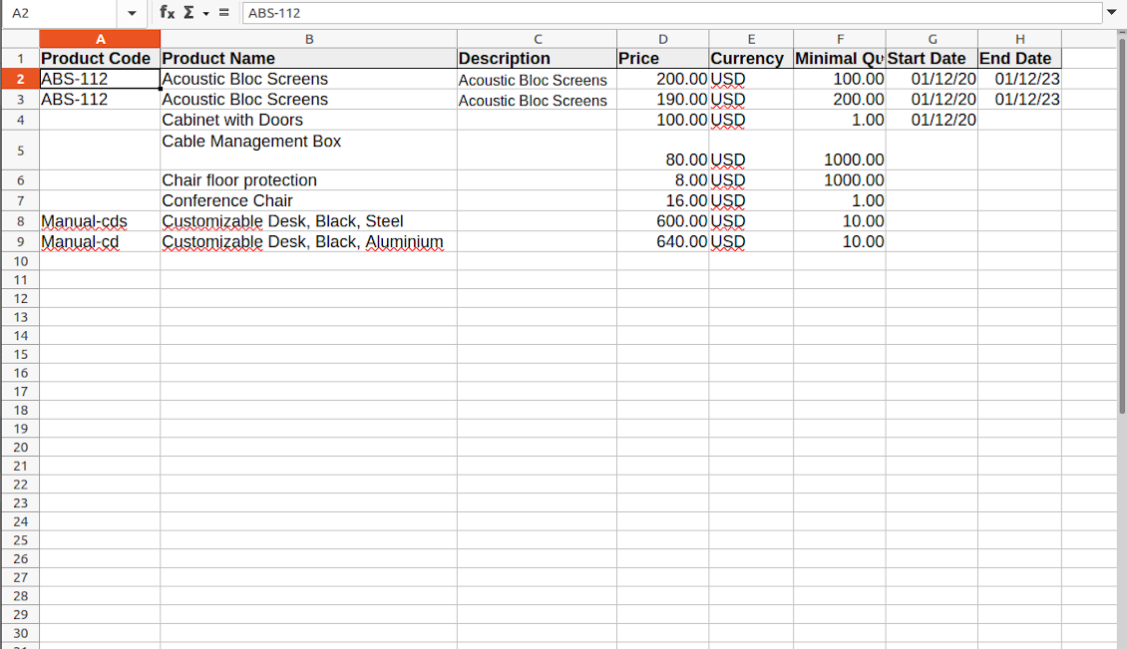Viewport: 1127px width, 649px height.
Task: Select the Manual-cds cell
Action: 100,221
